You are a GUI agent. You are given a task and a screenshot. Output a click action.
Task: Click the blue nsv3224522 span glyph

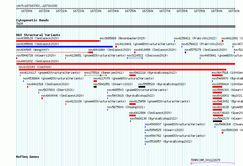[x=135, y=58]
